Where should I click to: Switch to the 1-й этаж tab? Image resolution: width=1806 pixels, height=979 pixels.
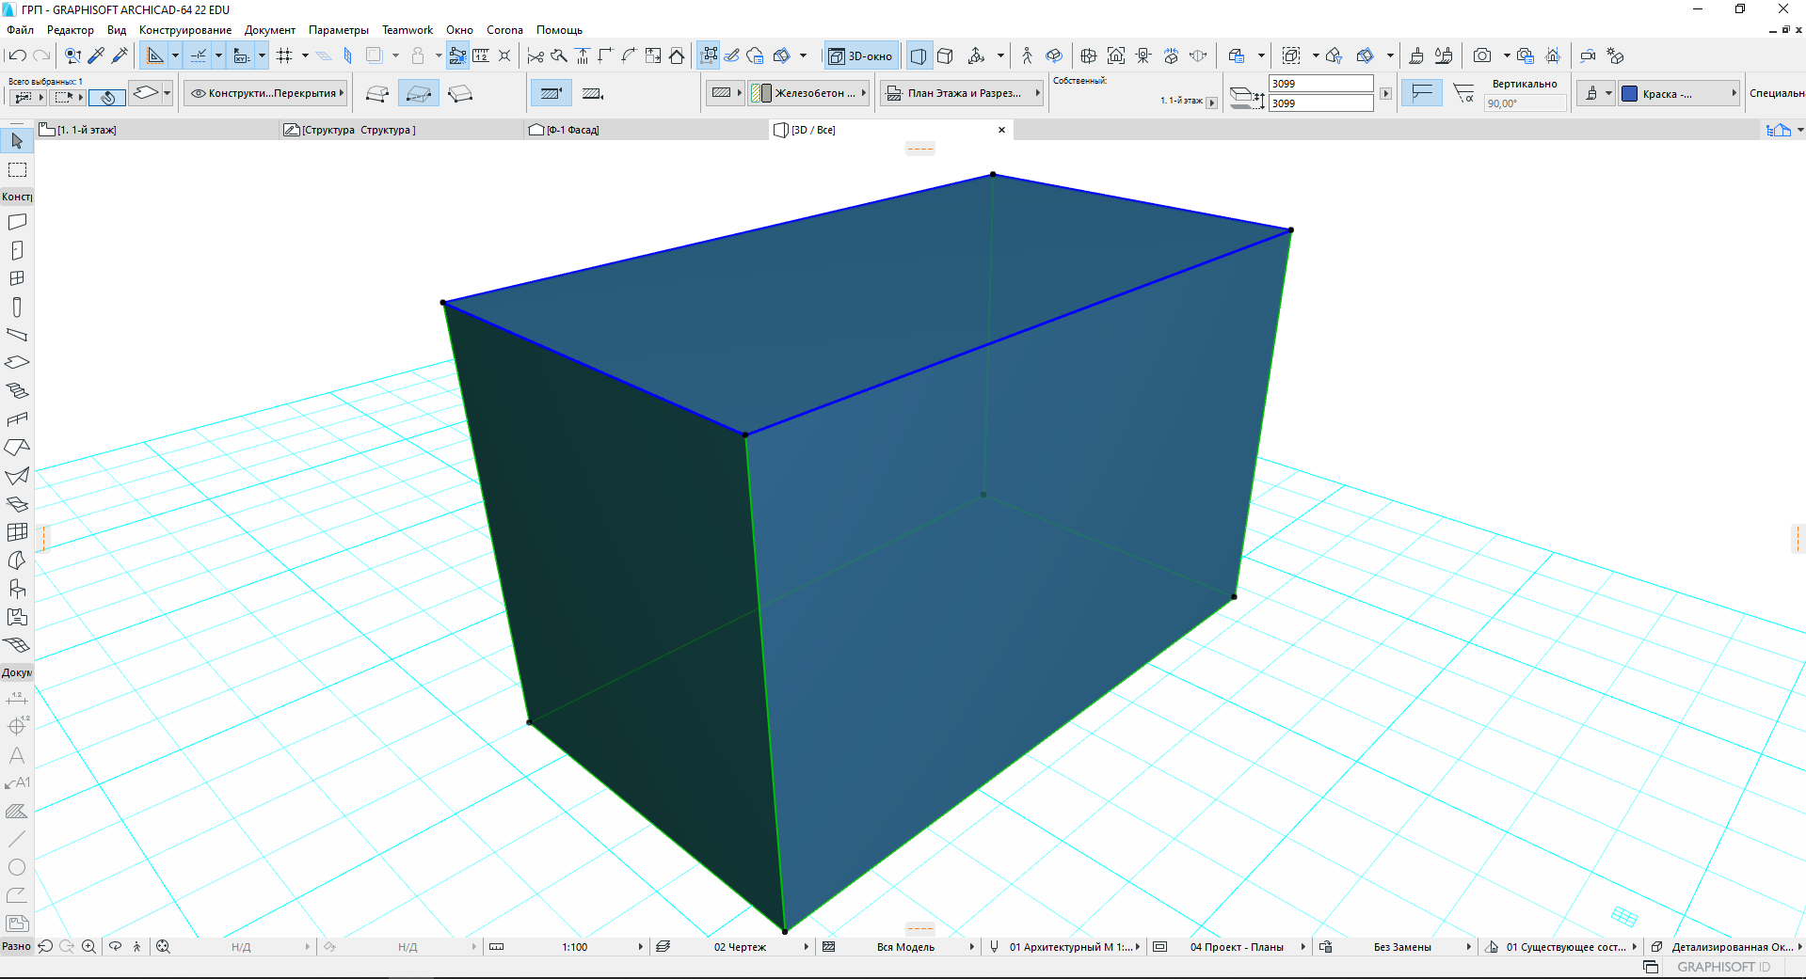pos(87,130)
